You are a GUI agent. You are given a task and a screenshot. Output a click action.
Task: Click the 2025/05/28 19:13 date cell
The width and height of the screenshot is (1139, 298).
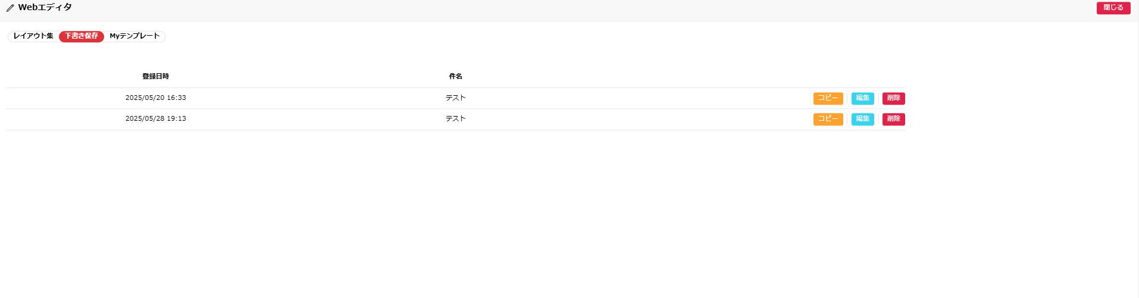coord(155,119)
